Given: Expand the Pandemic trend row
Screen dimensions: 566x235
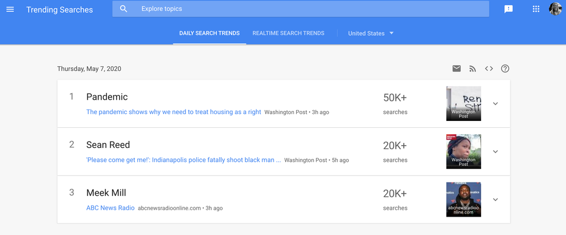Looking at the screenshot, I should click(495, 104).
